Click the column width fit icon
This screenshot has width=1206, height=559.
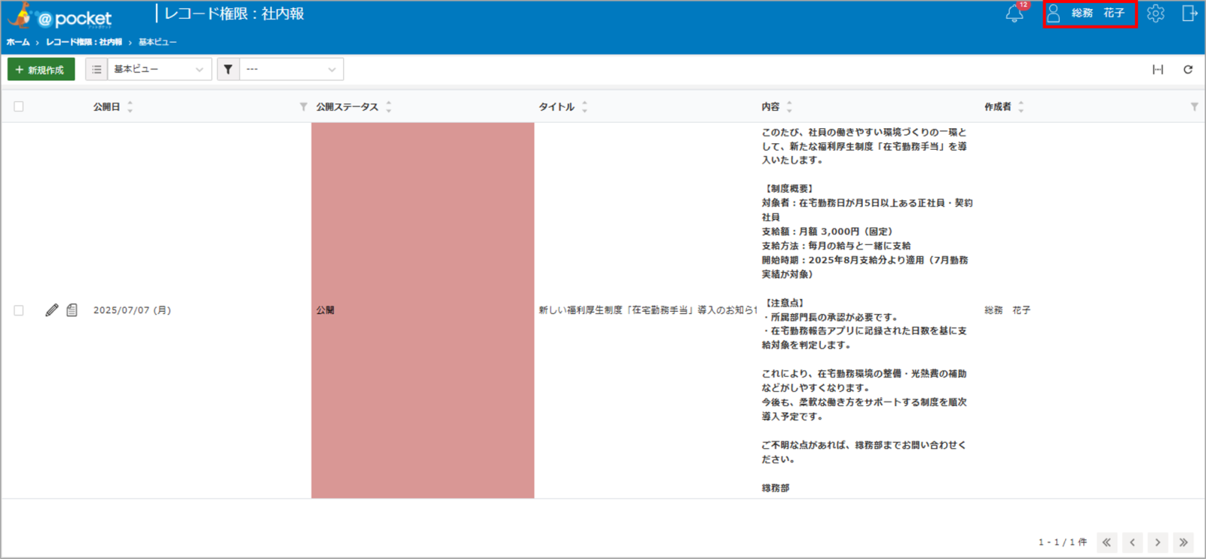1158,69
